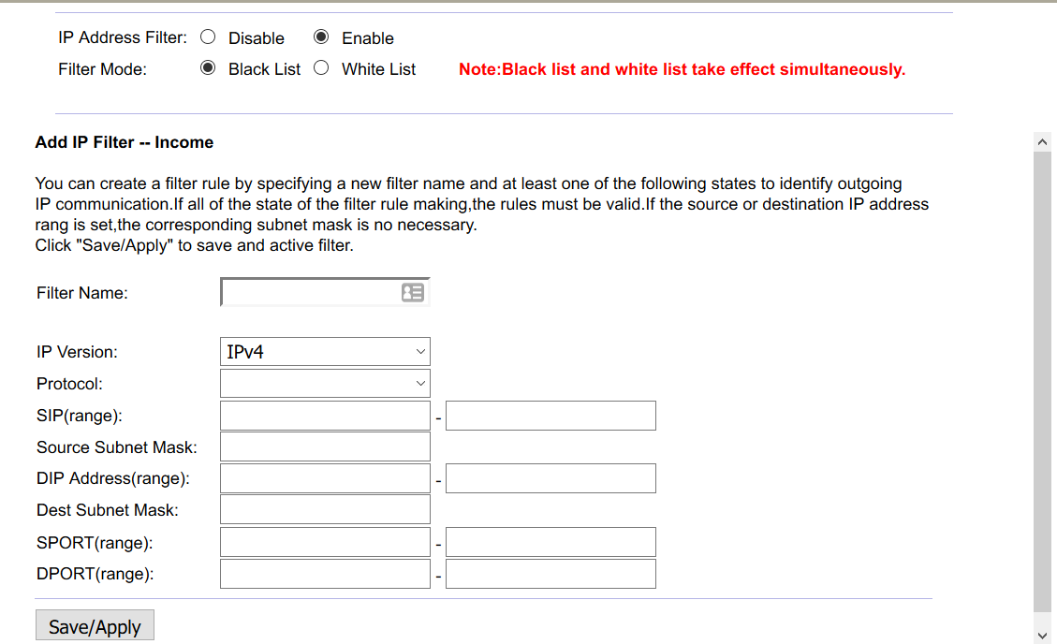Choose Black List filter mode
This screenshot has width=1057, height=644.
coord(208,68)
